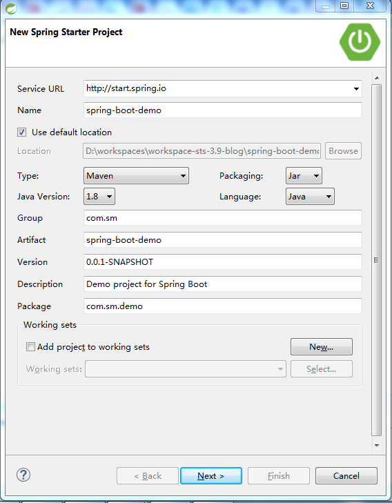Click the Group field com.sm
The width and height of the screenshot is (392, 503).
(x=223, y=218)
